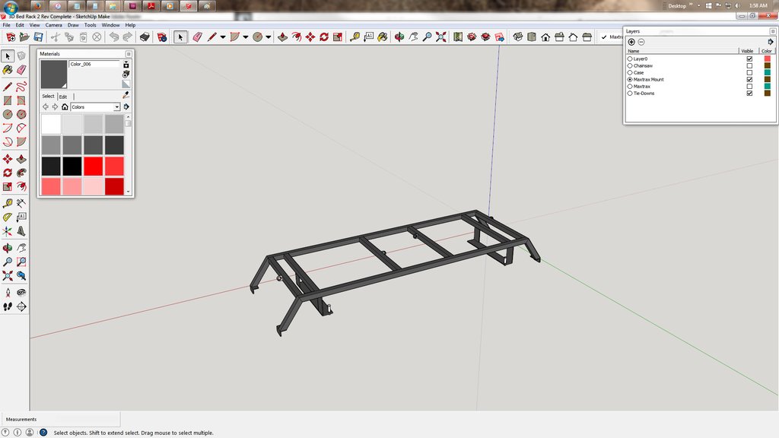
Task: Click the Measurements box
Action: pos(61,419)
